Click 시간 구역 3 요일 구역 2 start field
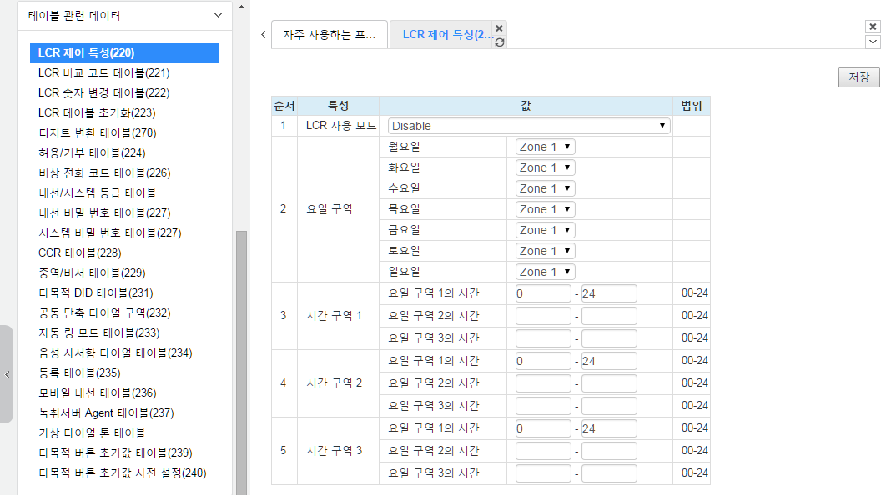Viewport: 886px width, 495px height. pyautogui.click(x=543, y=452)
